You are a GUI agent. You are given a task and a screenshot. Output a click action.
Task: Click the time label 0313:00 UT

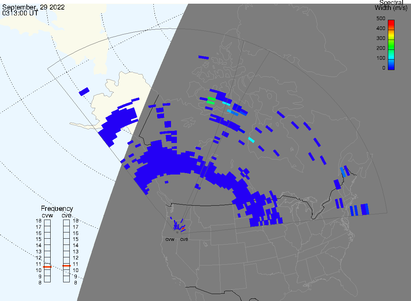[x=20, y=13]
